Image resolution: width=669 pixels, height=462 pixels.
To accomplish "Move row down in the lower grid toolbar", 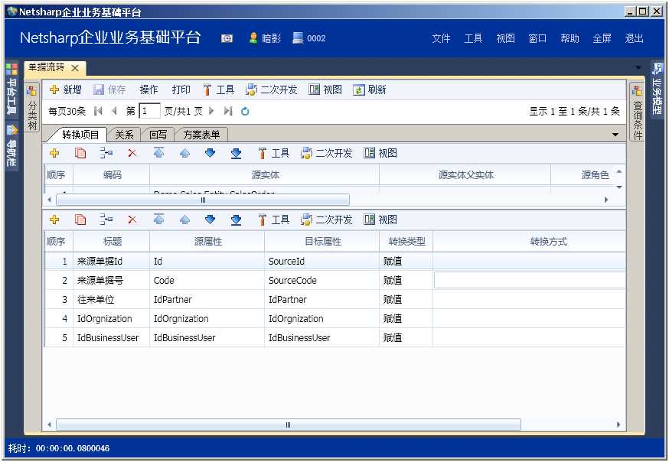I will coord(210,220).
